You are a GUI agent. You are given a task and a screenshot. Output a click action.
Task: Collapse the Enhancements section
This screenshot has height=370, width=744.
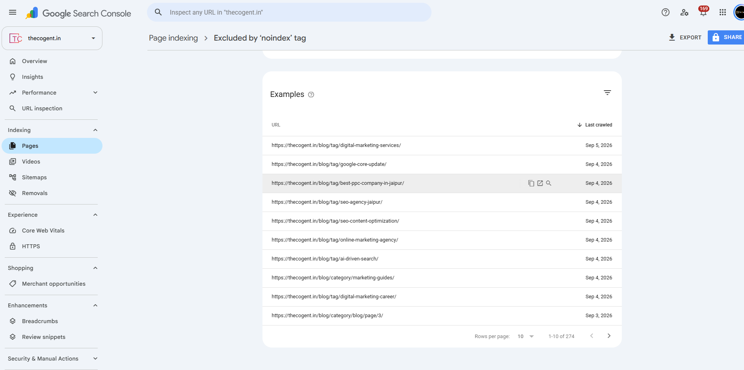(95, 305)
